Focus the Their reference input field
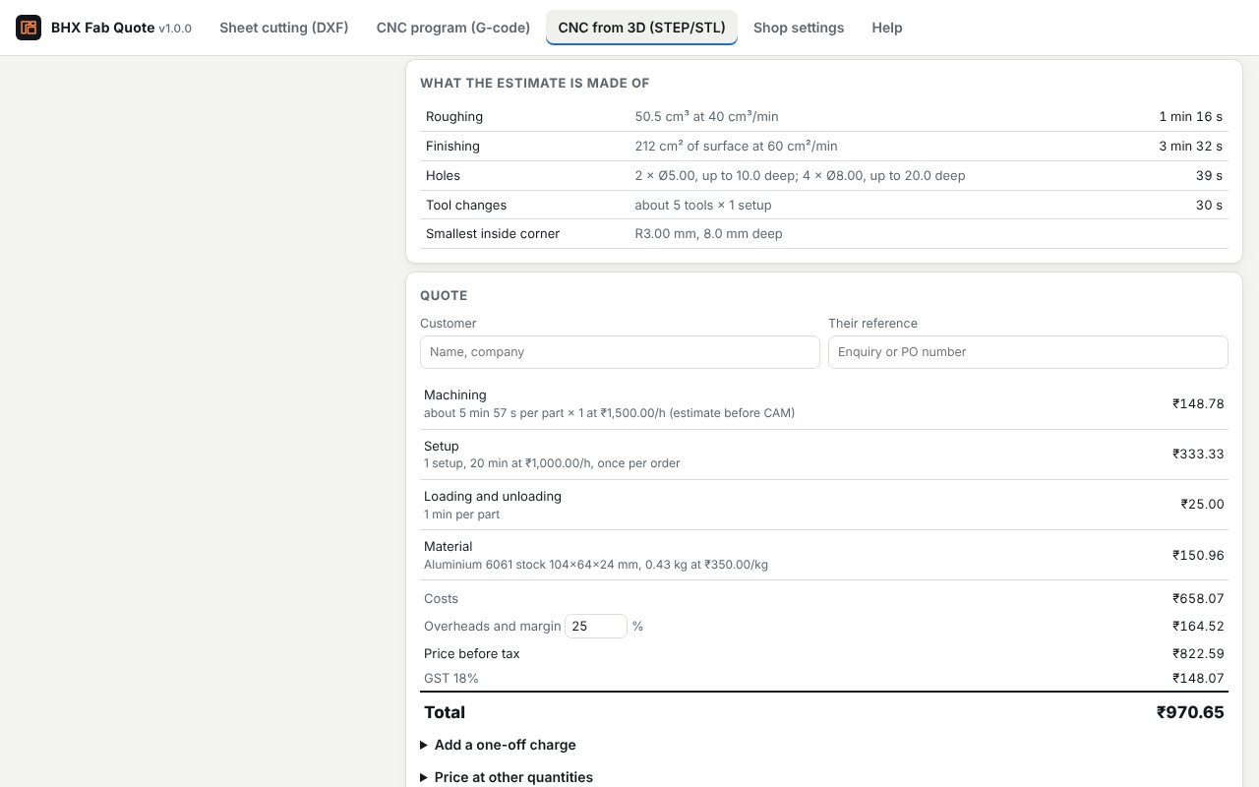1259x787 pixels. pos(1028,352)
